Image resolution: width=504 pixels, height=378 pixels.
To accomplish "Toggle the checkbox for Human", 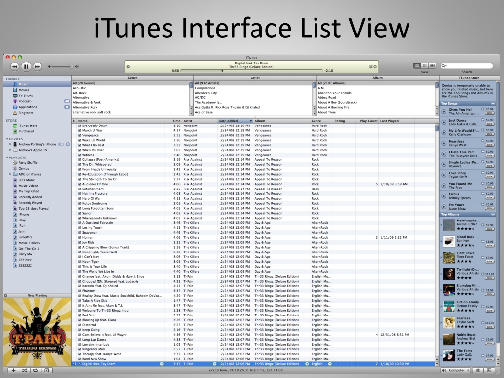I will tap(79, 238).
